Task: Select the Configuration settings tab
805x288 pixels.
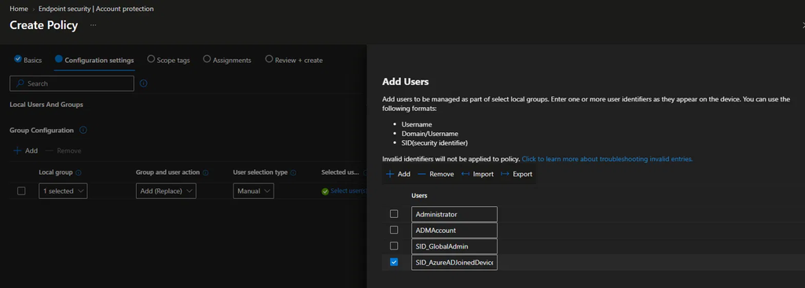Action: click(x=94, y=60)
